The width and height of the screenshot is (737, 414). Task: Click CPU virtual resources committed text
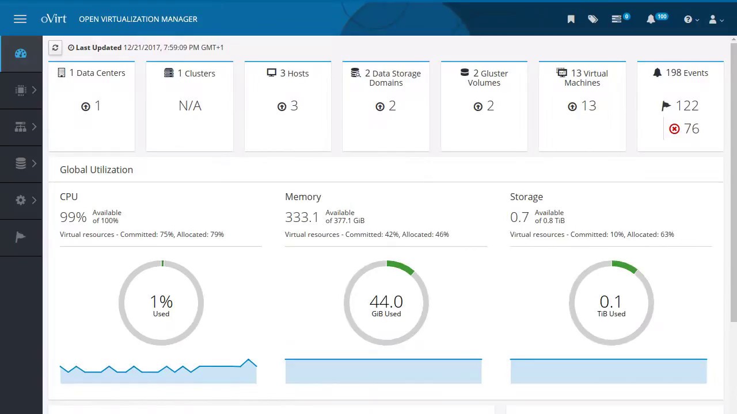142,235
